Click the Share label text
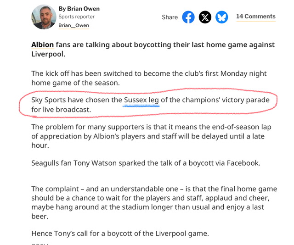Viewport: 294px width, 245px height. [x=170, y=17]
